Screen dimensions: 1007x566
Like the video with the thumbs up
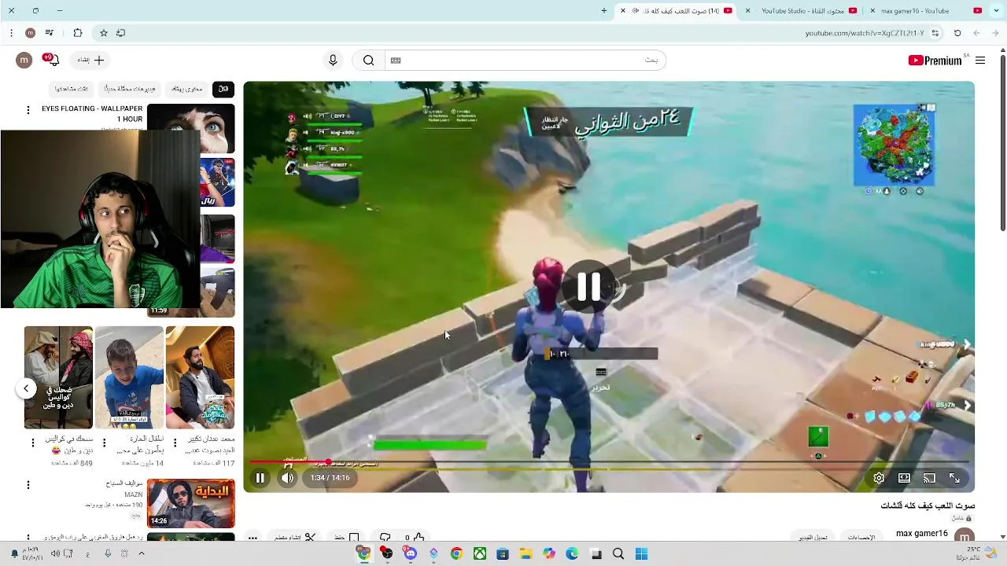[x=419, y=538]
